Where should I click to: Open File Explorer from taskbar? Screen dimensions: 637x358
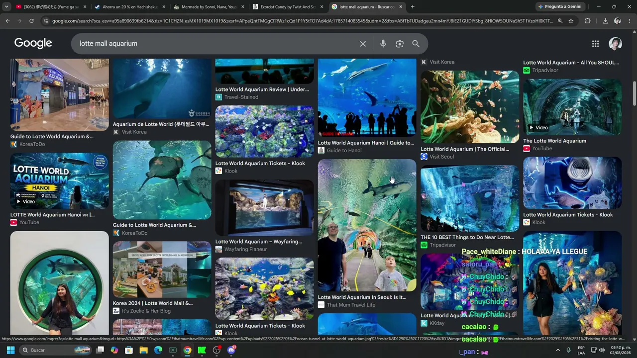click(x=143, y=350)
